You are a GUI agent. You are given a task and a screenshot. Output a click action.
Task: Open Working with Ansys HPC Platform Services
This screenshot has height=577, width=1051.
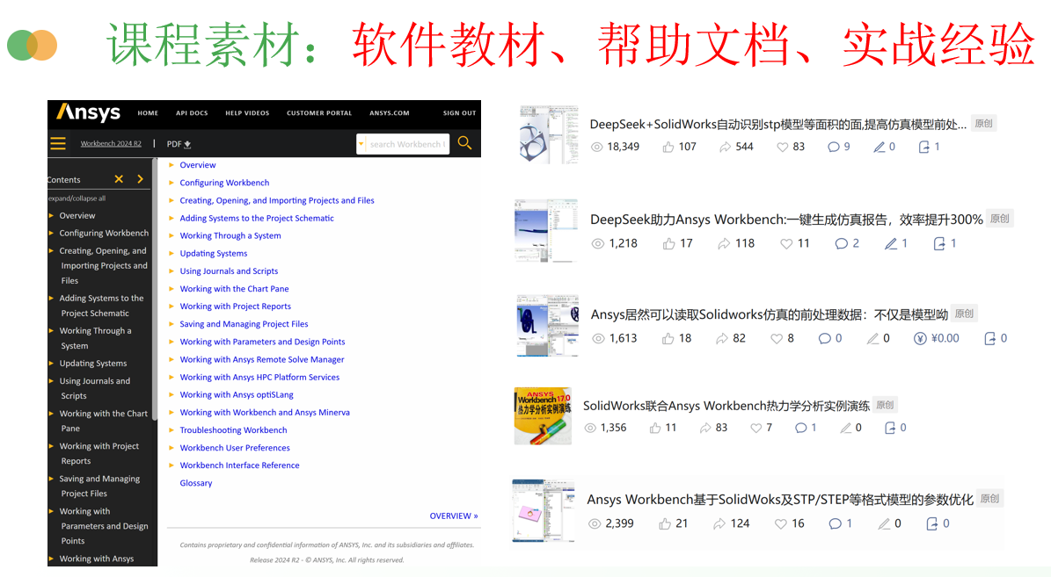(259, 377)
